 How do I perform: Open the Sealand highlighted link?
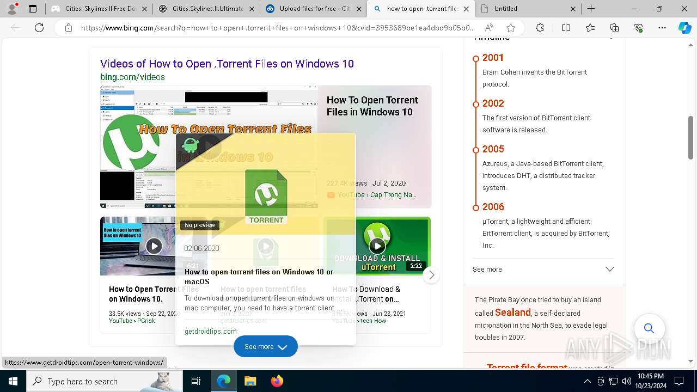[513, 313]
